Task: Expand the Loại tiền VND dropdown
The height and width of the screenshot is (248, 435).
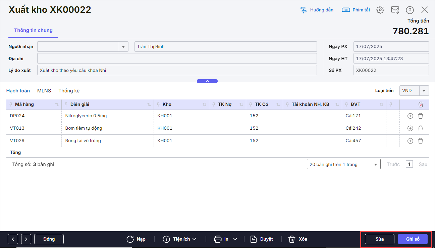Action: 424,91
